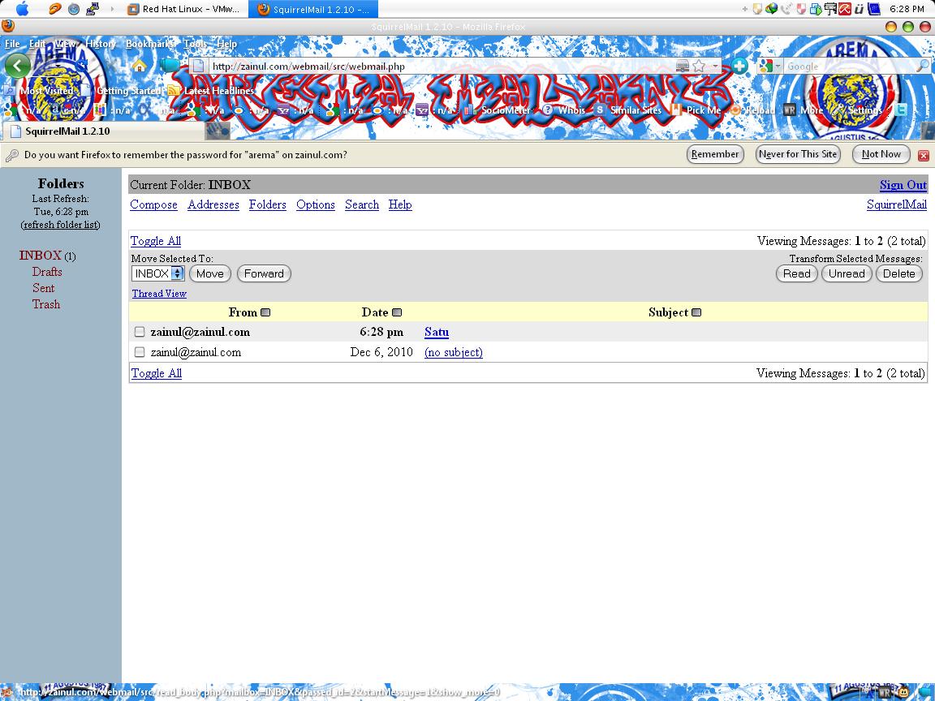Click into the Google search field
935x701 pixels.
849,67
